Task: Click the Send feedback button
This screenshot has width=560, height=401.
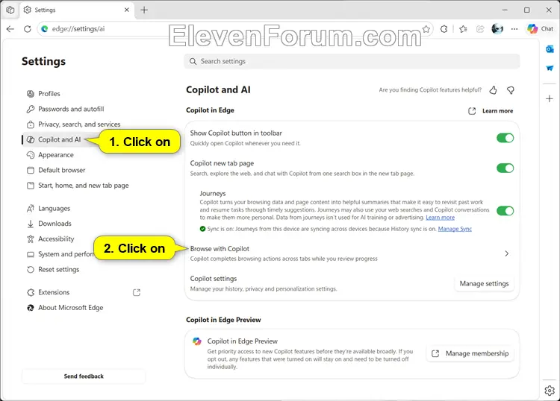Action: coord(84,376)
